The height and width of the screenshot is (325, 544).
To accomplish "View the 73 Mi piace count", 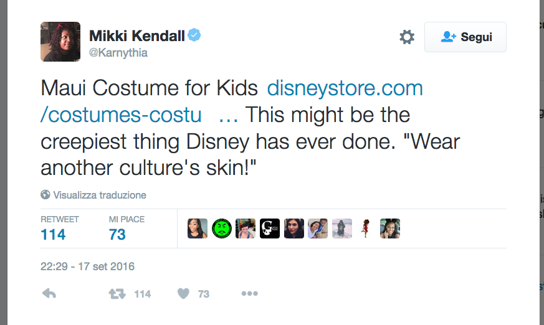I will [x=117, y=235].
